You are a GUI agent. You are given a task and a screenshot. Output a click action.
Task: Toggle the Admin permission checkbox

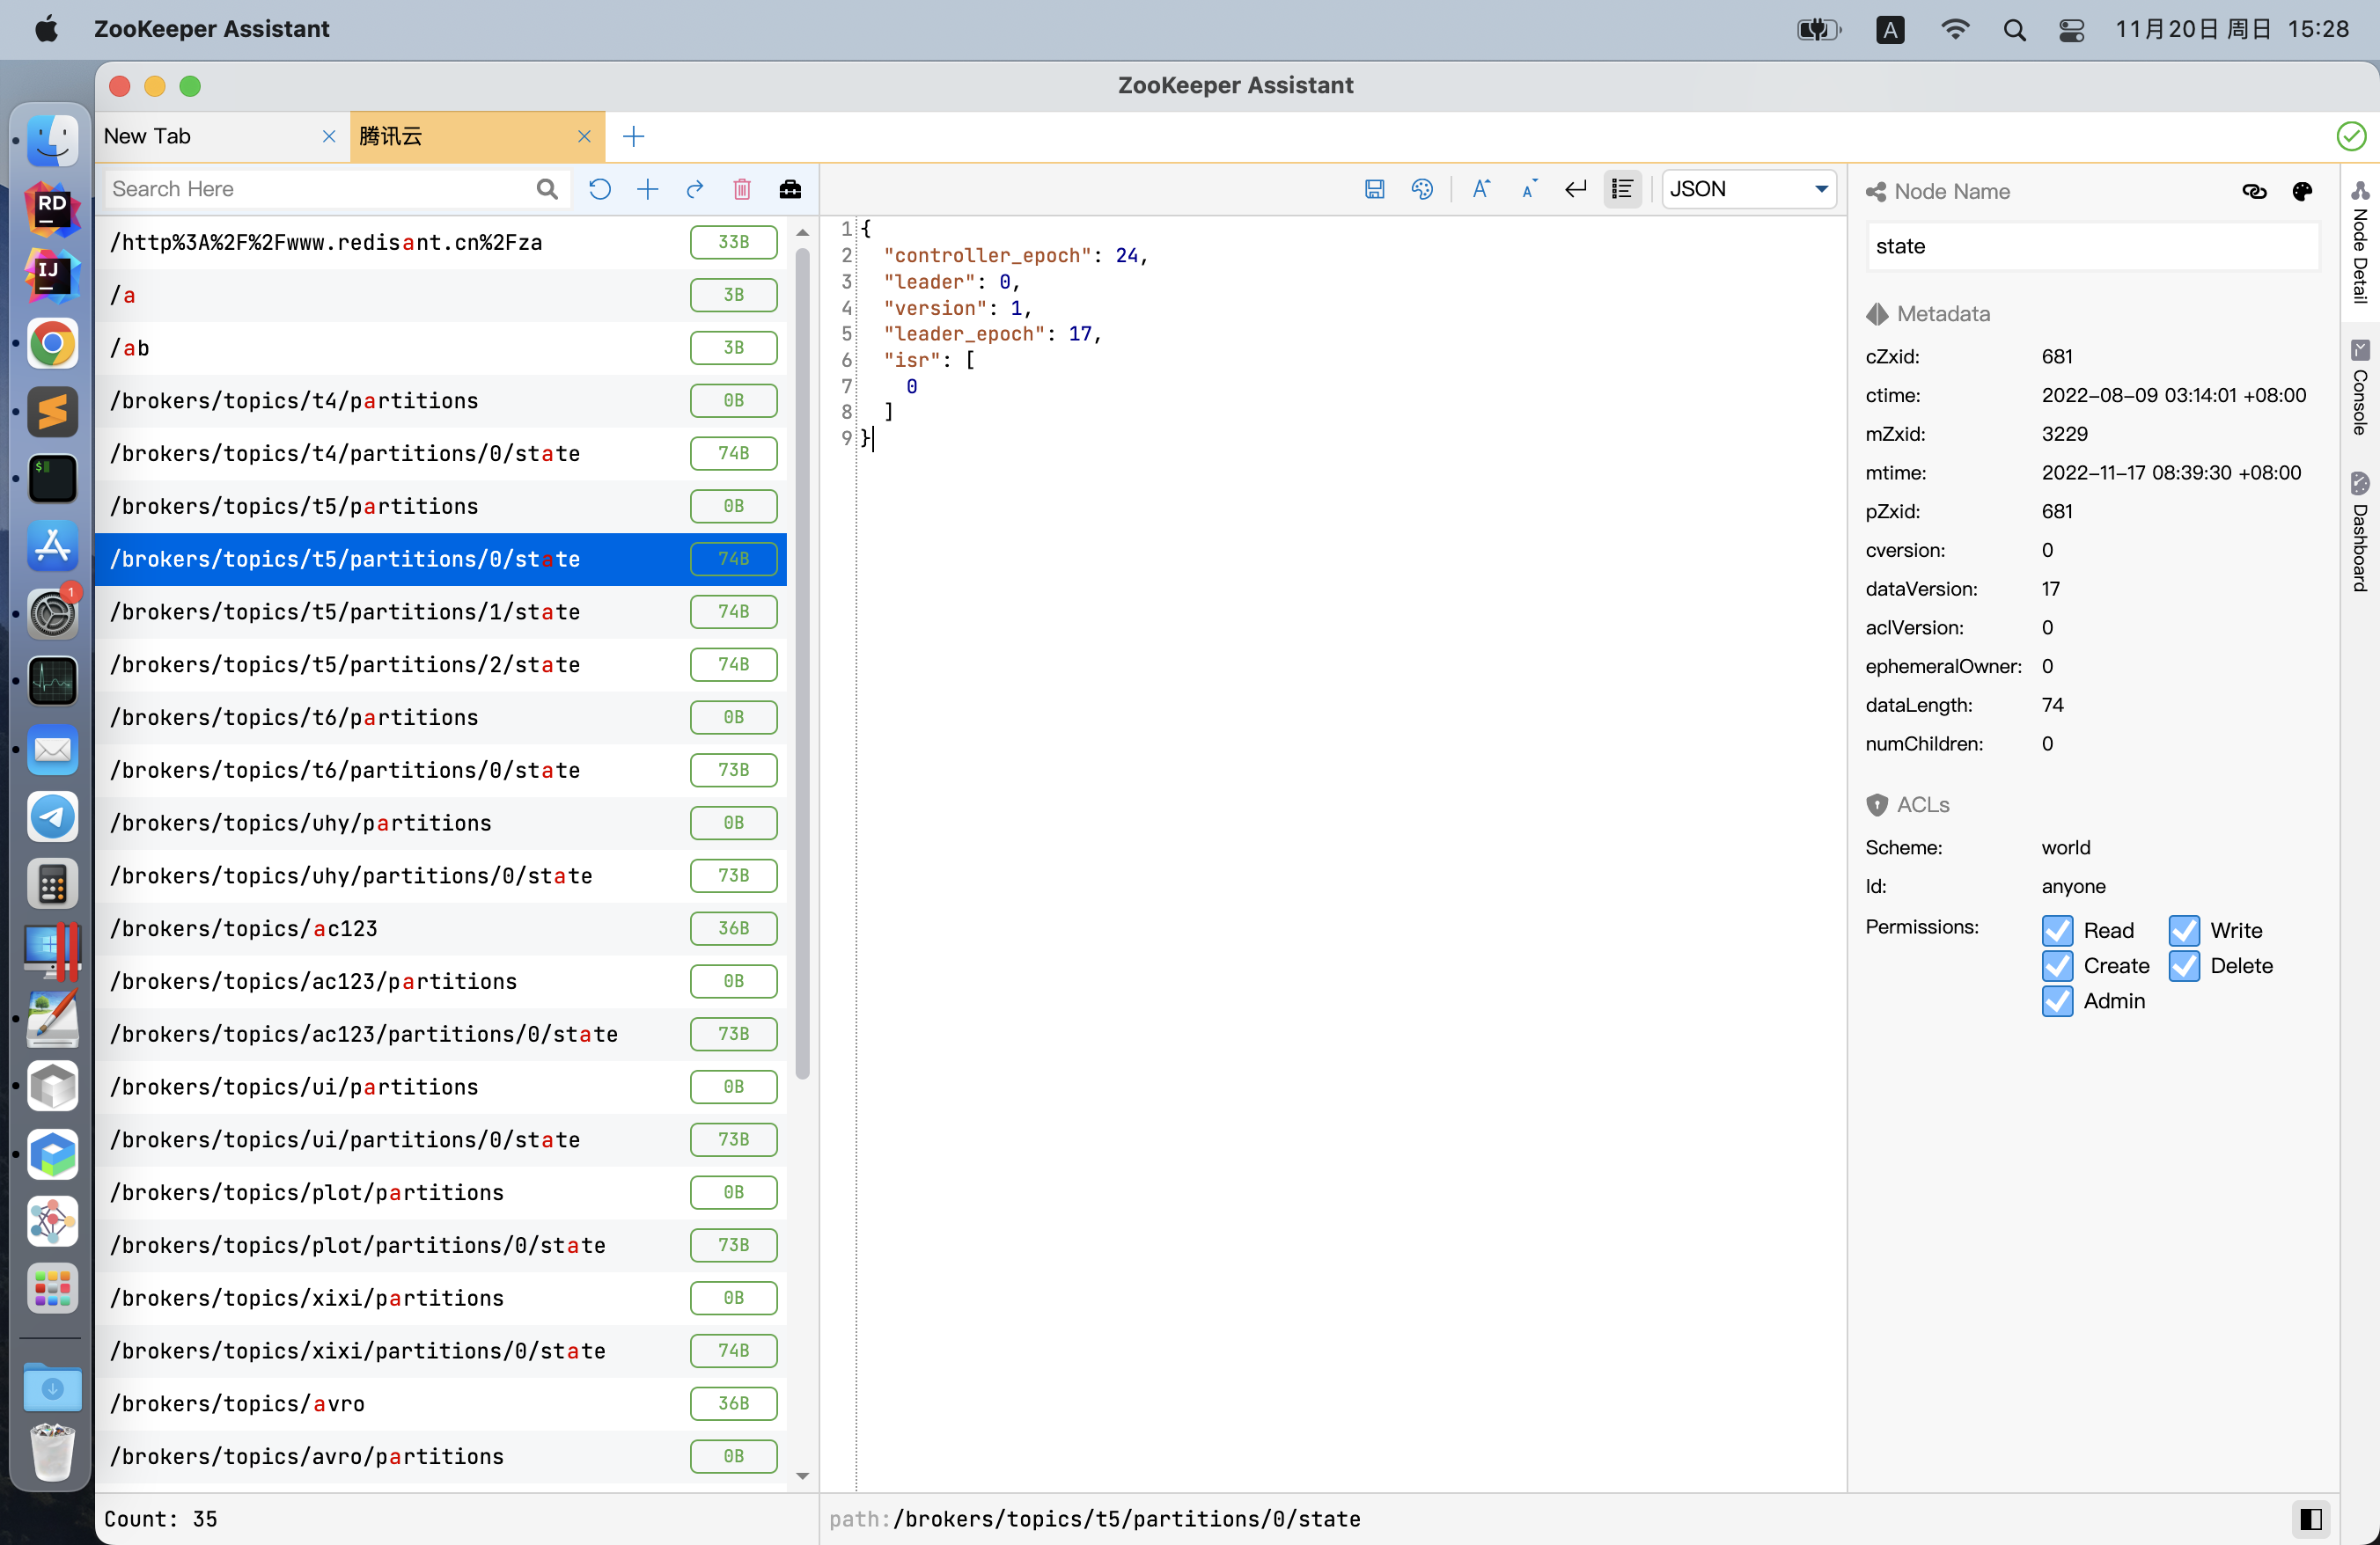coord(2057,1001)
